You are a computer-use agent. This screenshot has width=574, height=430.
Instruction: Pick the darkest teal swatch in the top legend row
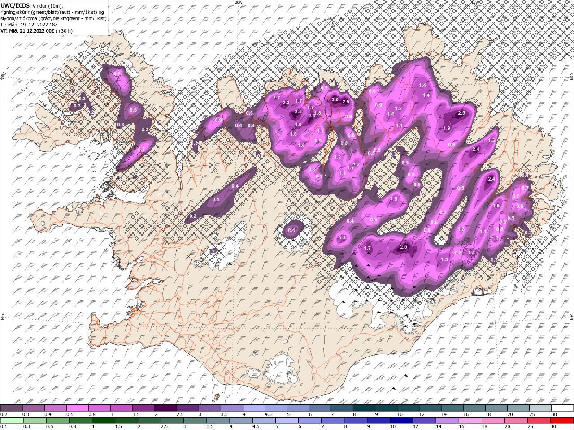364,408
